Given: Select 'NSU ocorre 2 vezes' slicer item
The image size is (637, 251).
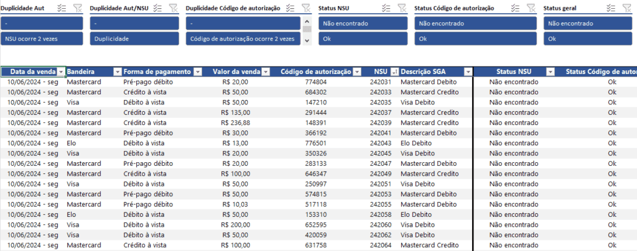Looking at the screenshot, I should [42, 39].
